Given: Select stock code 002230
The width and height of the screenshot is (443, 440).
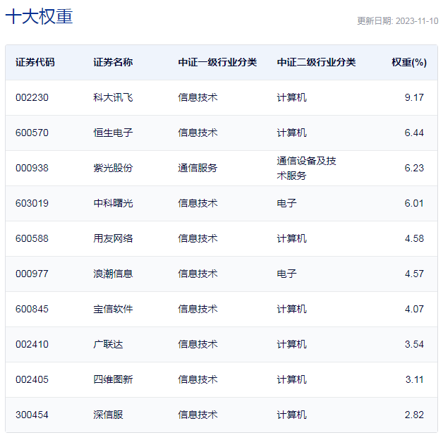Looking at the screenshot, I should click(x=32, y=97).
